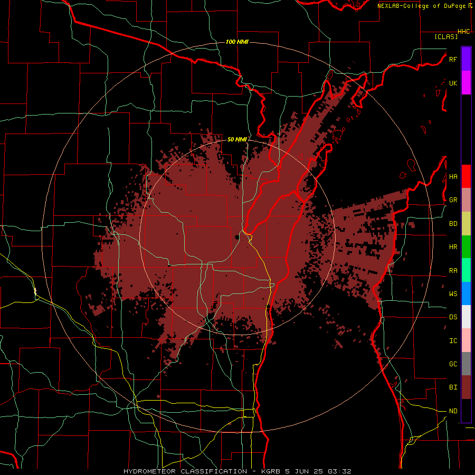Click the KGRB station identifier

pyautogui.click(x=271, y=471)
